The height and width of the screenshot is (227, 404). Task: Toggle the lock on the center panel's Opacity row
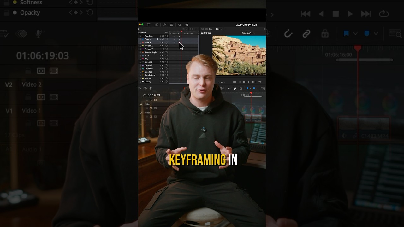click(x=140, y=82)
